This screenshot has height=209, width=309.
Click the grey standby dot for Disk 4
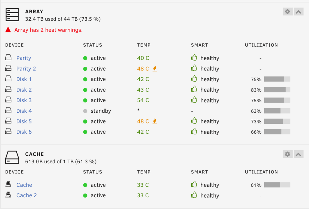pyautogui.click(x=85, y=111)
